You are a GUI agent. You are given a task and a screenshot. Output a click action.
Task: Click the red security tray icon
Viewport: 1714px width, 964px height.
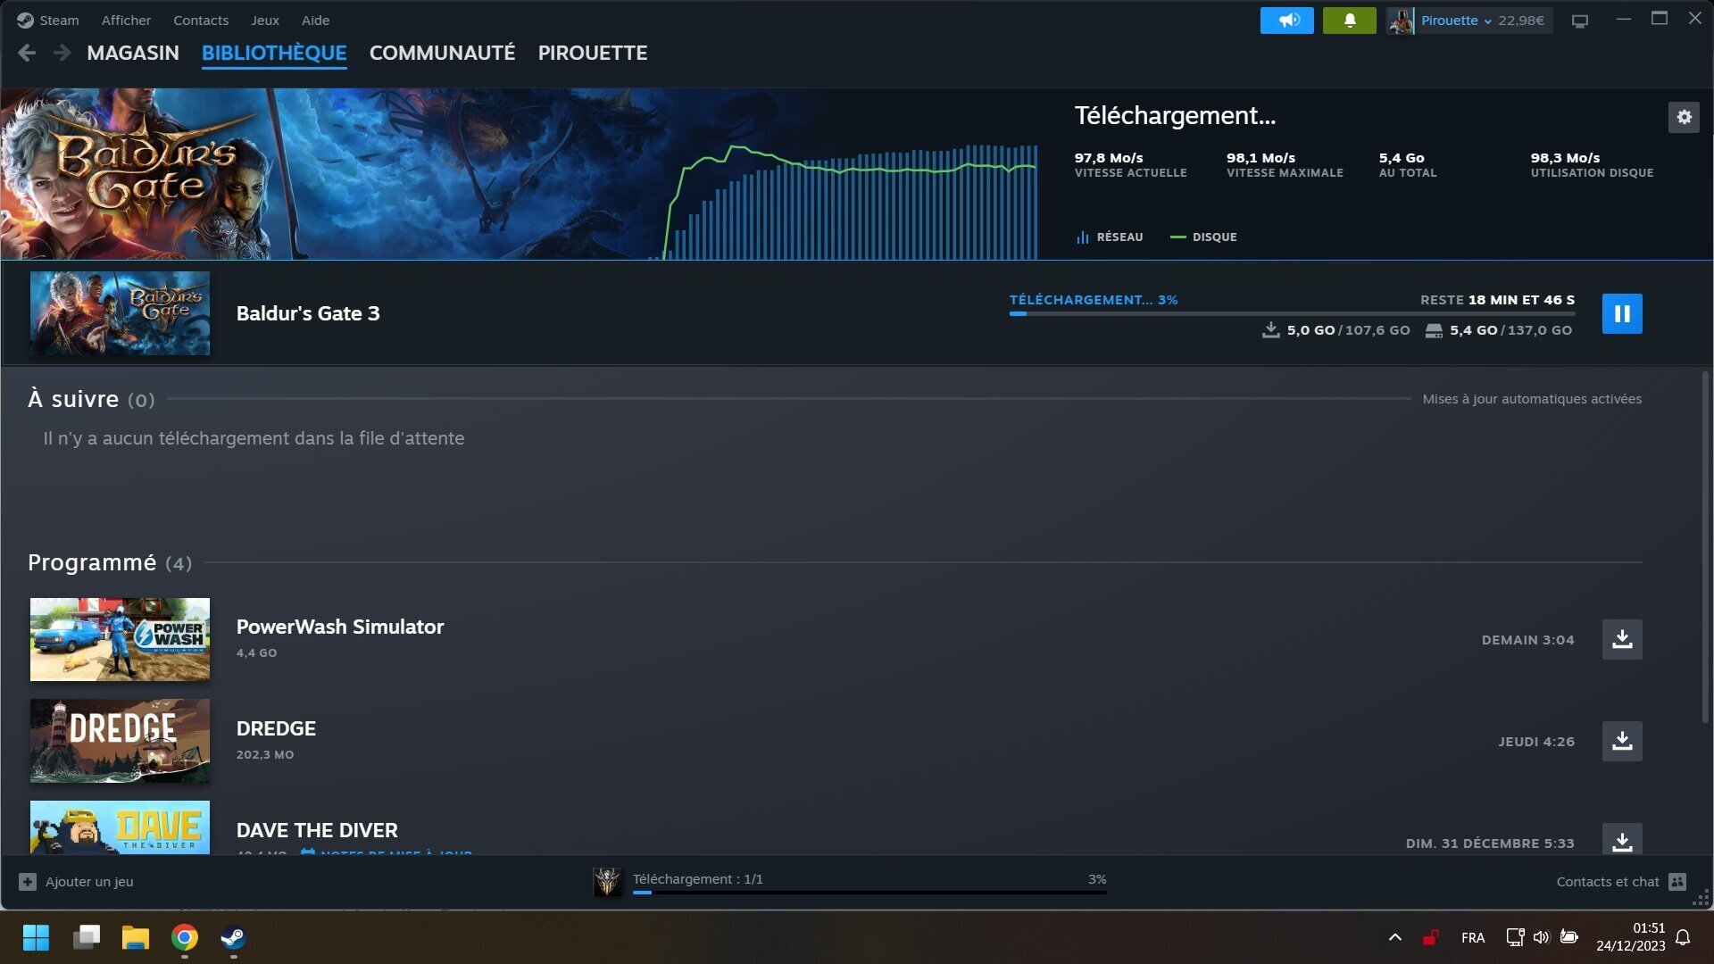1430,937
